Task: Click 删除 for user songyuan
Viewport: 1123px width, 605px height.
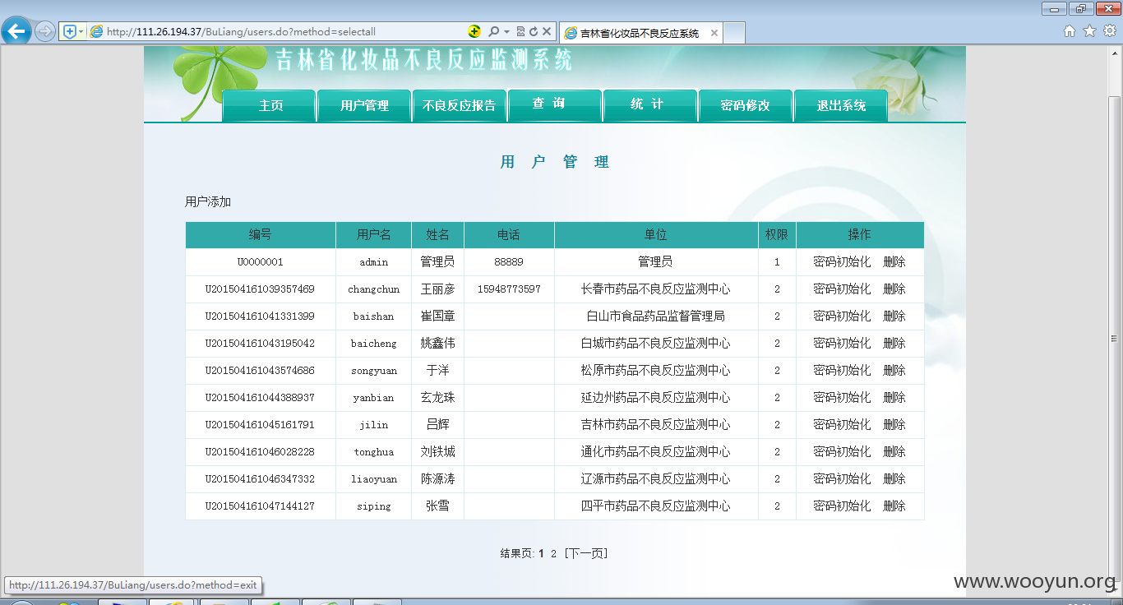Action: [x=894, y=371]
